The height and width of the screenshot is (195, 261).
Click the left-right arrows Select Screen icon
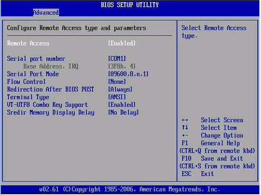pyautogui.click(x=185, y=120)
